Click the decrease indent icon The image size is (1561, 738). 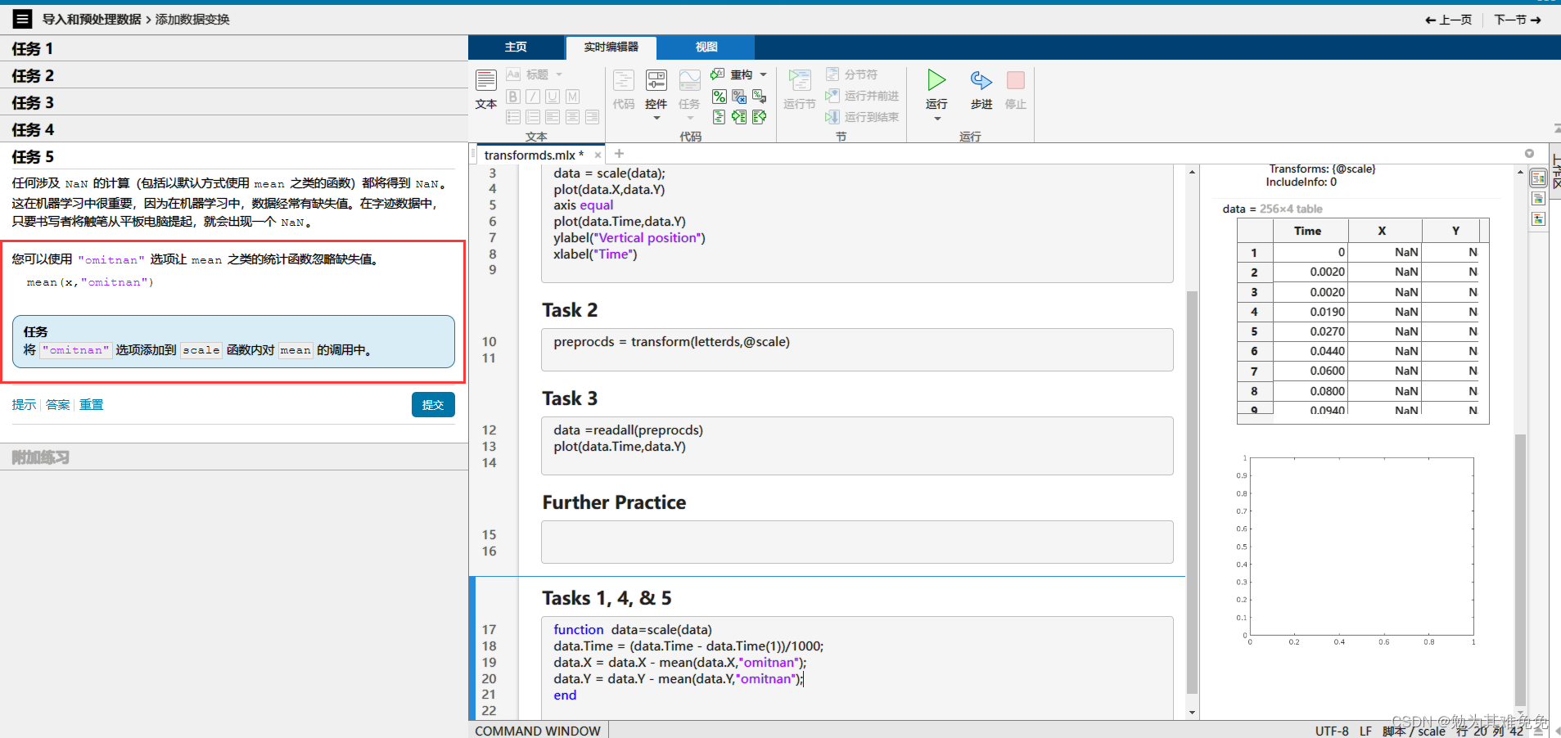[x=760, y=117]
